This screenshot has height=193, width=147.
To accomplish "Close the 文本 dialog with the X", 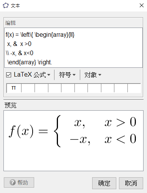I will (142, 5).
